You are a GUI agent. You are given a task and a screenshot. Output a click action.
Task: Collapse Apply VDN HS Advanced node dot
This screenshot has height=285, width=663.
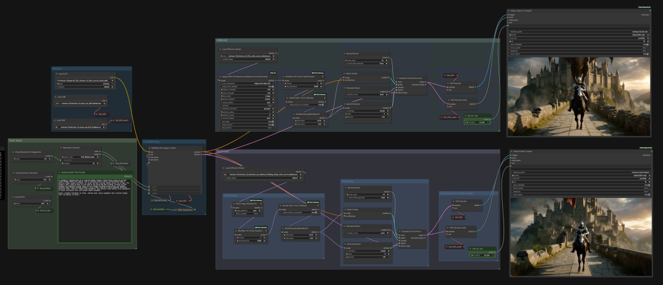click(x=220, y=77)
